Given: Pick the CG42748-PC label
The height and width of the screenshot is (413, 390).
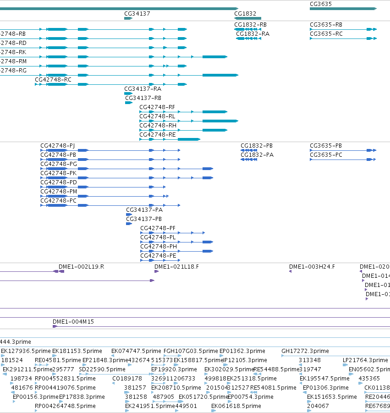Looking at the screenshot, I should pyautogui.click(x=58, y=201).
